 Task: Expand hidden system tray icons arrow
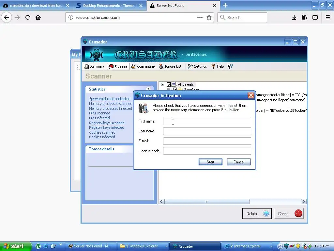[280, 246]
